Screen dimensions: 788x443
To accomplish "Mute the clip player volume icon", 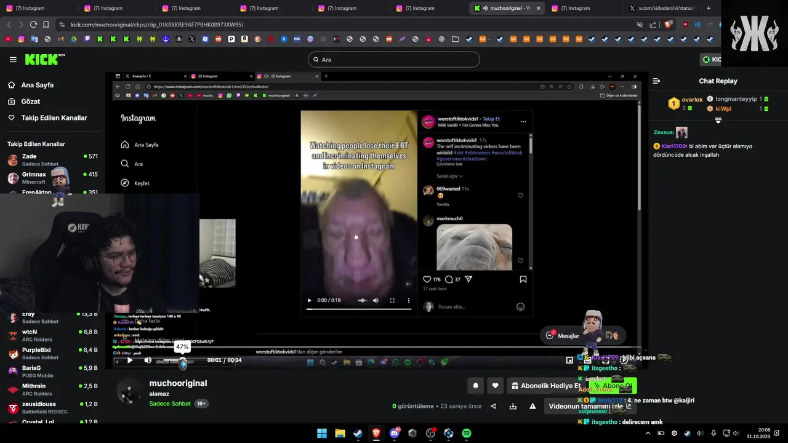I will [x=148, y=360].
